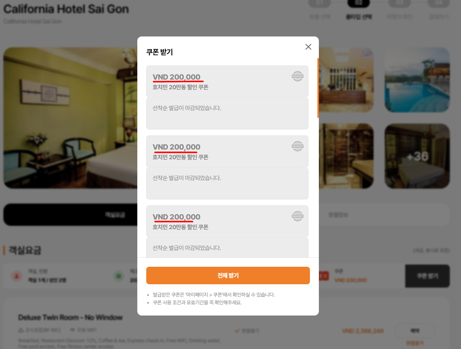This screenshot has height=349, width=461.
Task: Open the large hotel room main photo
Action: pyautogui.click(x=71, y=118)
